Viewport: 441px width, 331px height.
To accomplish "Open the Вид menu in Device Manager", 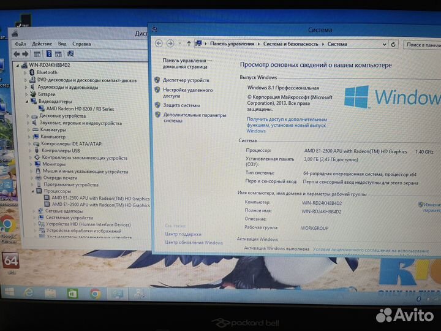I will coord(62,44).
